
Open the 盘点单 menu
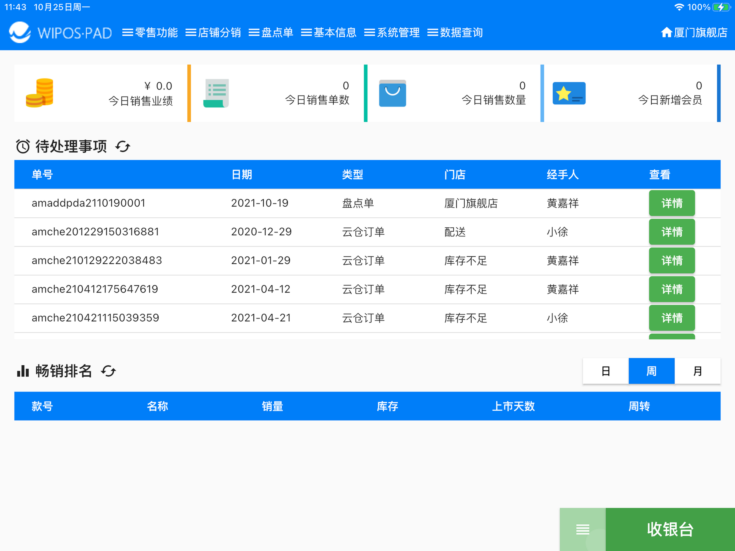271,33
